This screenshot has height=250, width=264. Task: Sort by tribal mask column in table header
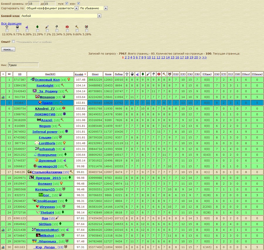pos(170,74)
